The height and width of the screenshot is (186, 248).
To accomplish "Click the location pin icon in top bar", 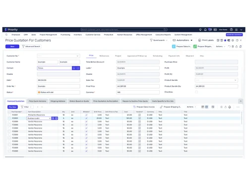I will point(200,30).
